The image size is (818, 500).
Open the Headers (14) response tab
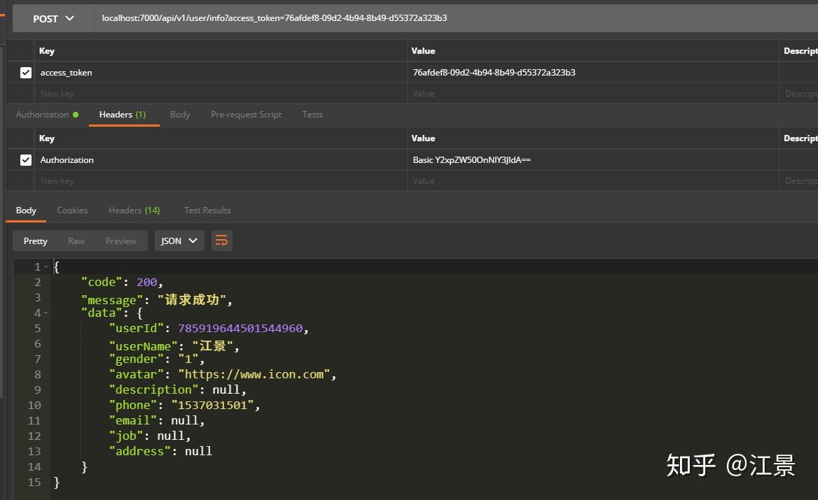point(134,210)
